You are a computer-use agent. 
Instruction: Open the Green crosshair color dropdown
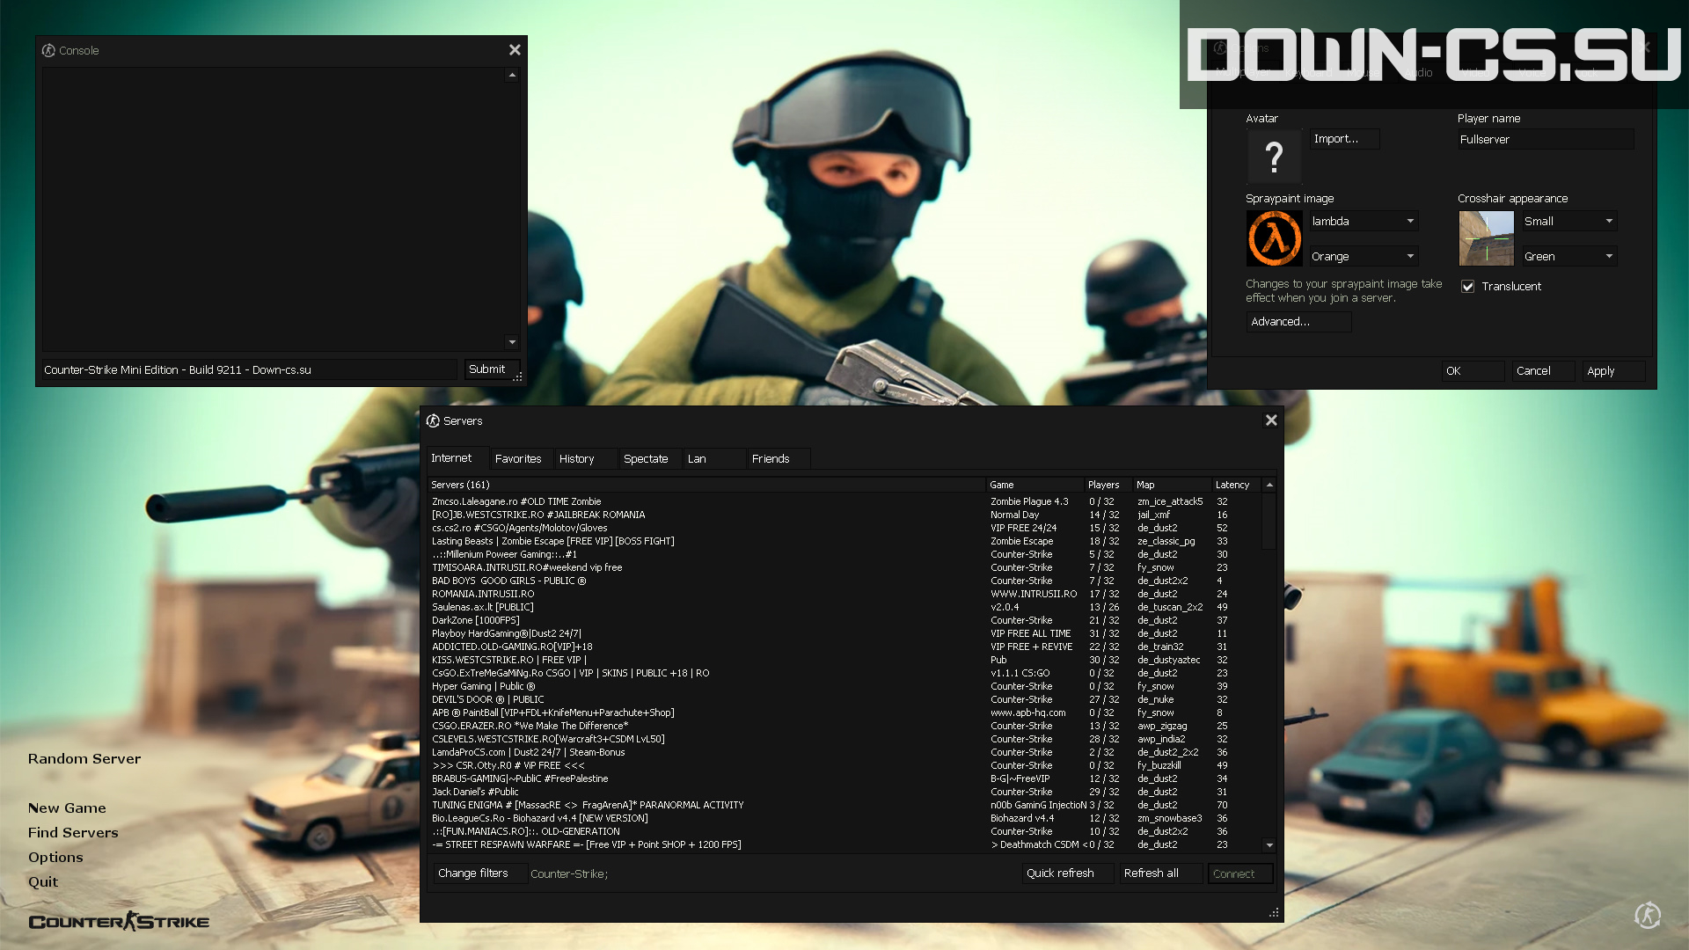(1569, 257)
